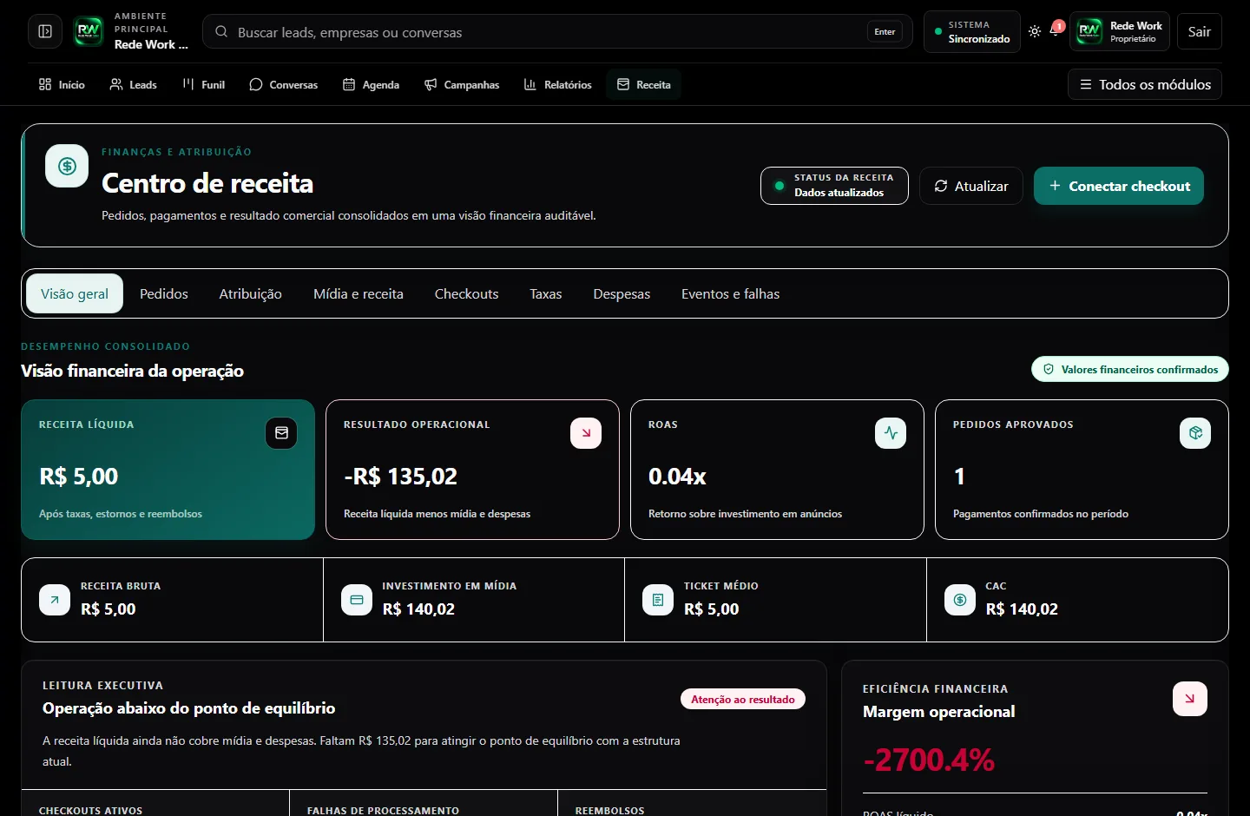This screenshot has height=816, width=1250.
Task: Open the Funil navigation item
Action: [204, 84]
